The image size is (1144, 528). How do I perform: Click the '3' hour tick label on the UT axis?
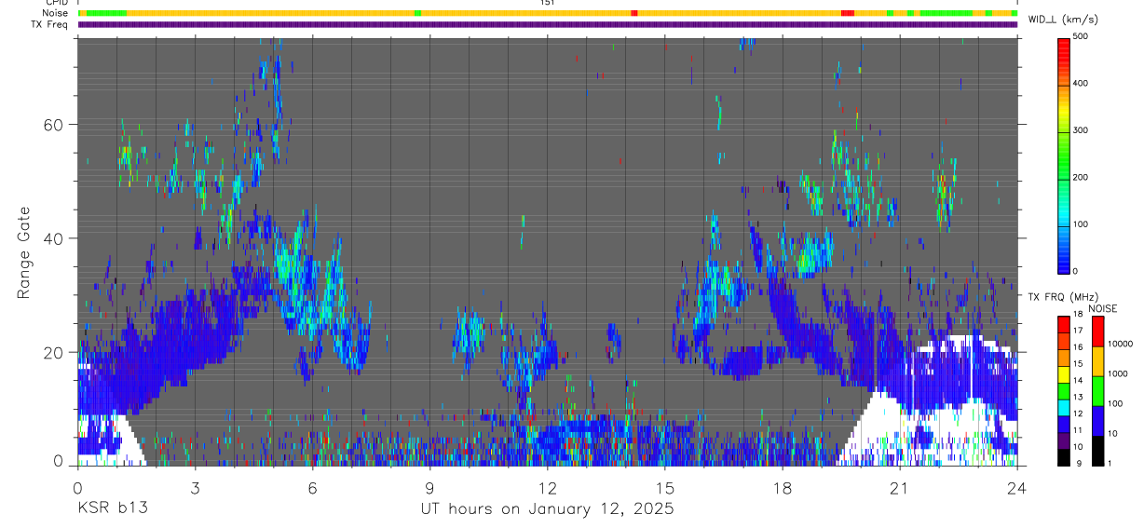(195, 487)
